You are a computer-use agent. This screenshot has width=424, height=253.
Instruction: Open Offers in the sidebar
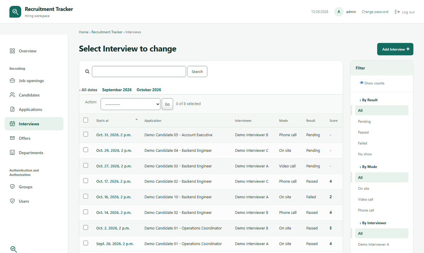pos(34,138)
